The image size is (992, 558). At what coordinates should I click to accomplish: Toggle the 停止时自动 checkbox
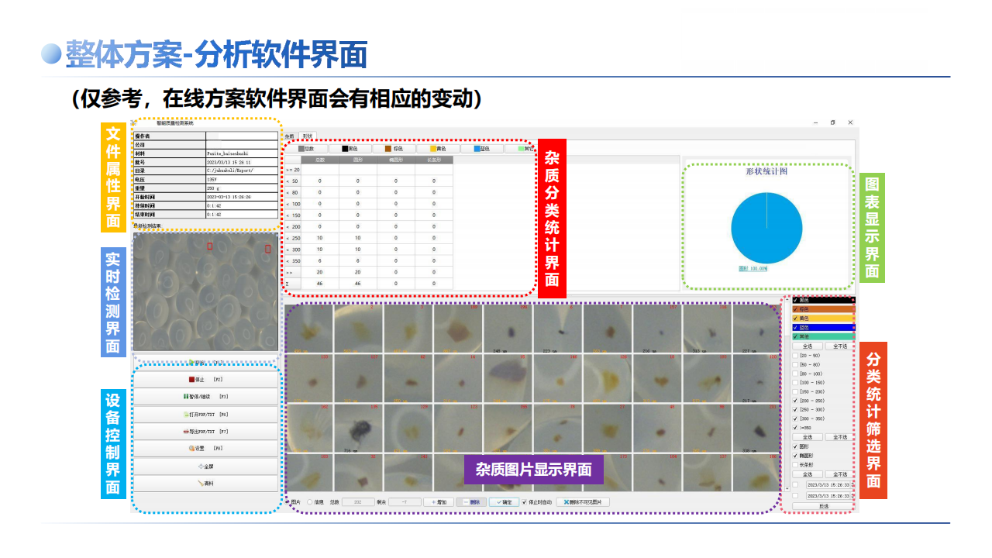click(x=525, y=502)
